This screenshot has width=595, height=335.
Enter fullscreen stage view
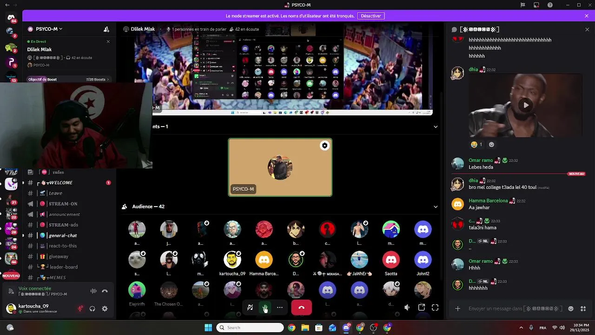(435, 308)
